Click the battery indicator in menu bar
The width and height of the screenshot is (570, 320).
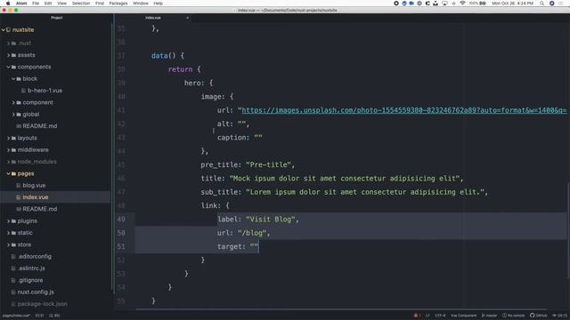tap(477, 4)
